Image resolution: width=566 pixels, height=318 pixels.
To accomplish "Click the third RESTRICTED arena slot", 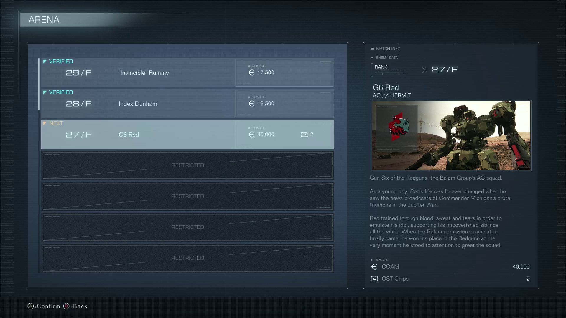I will 187,227.
